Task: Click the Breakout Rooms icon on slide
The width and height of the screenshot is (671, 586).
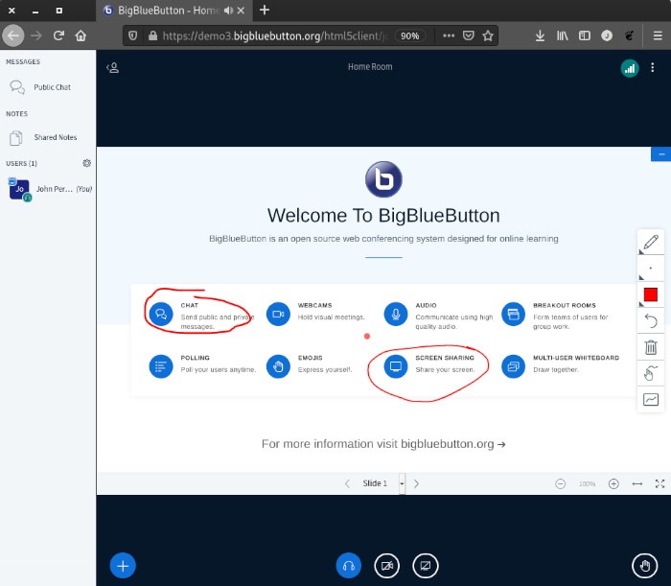Action: coord(513,315)
